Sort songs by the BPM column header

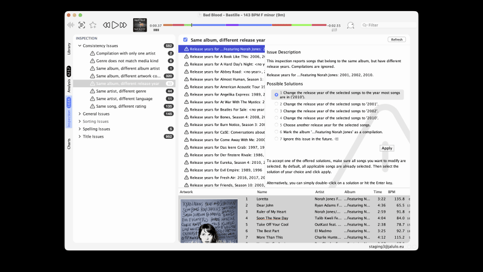click(391, 192)
